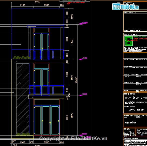Click the KIE?N TRU?C title block text

(x=136, y=110)
